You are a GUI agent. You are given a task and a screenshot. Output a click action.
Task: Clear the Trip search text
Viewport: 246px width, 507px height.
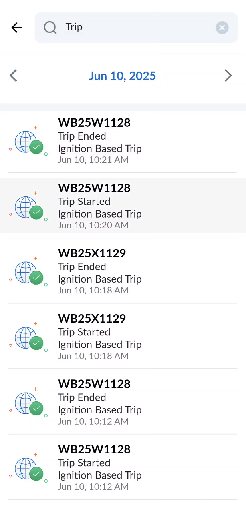coord(222,28)
